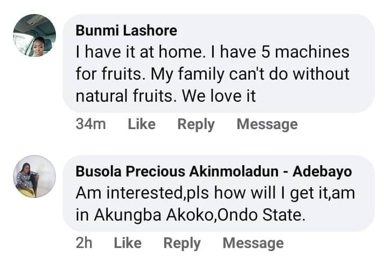The height and width of the screenshot is (262, 384).
Task: Open Busola Precious Akinmoladun - Adebayo's profile name
Action: (213, 172)
